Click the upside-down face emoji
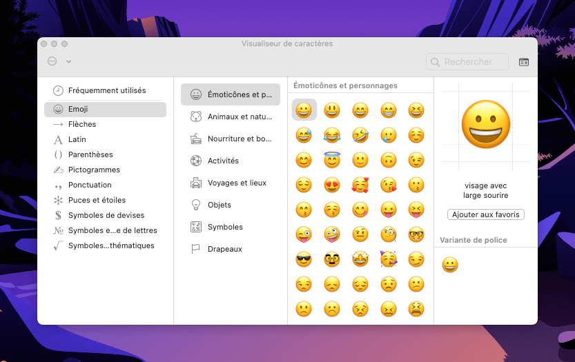 point(389,160)
